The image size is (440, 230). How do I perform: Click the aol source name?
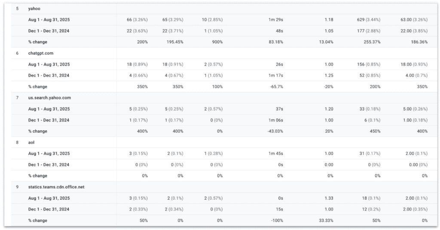31,142
